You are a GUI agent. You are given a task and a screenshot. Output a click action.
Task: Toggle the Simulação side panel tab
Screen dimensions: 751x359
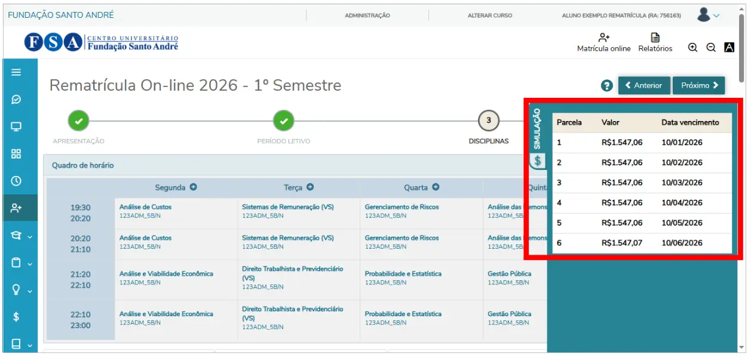[x=537, y=137]
